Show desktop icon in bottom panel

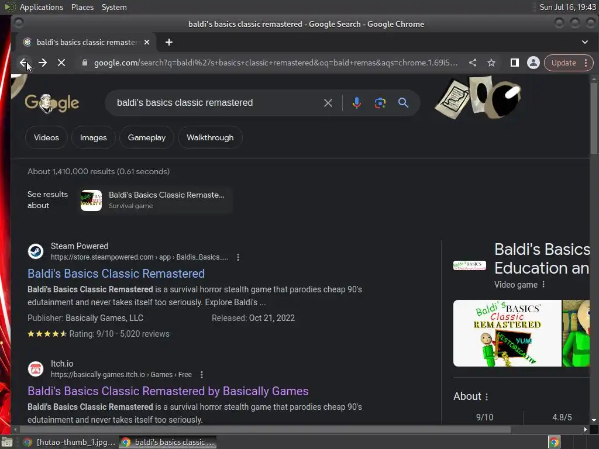pyautogui.click(x=7, y=443)
